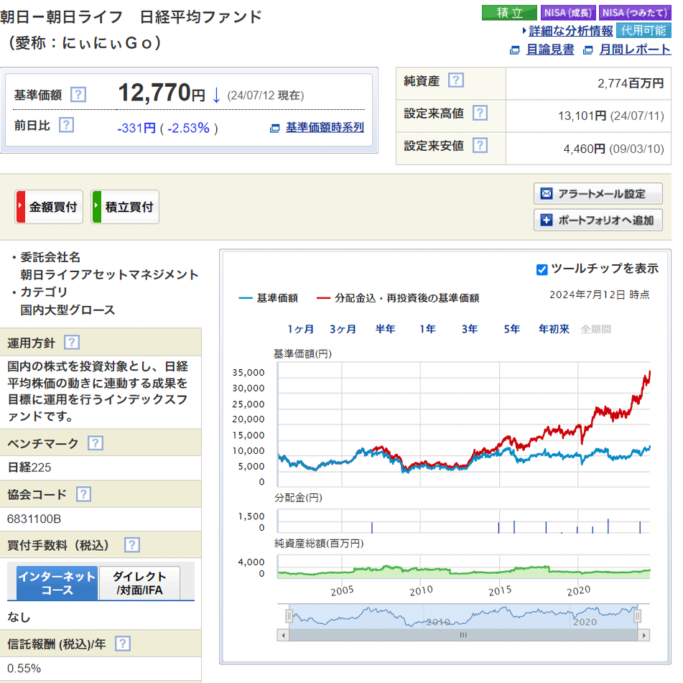Toggle 分配金込・再投資後の基準価額 red legend entry

click(x=398, y=298)
